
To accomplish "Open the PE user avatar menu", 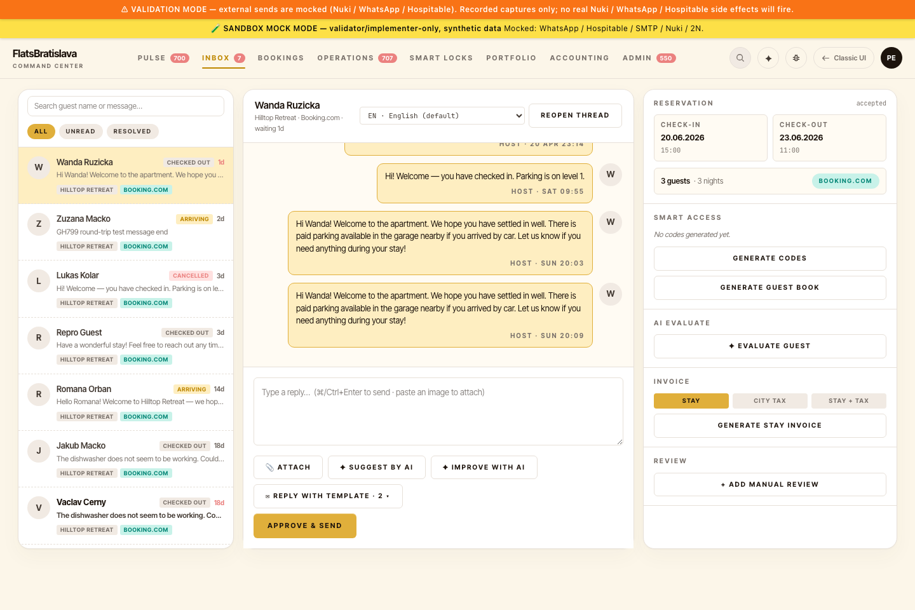I will point(891,58).
